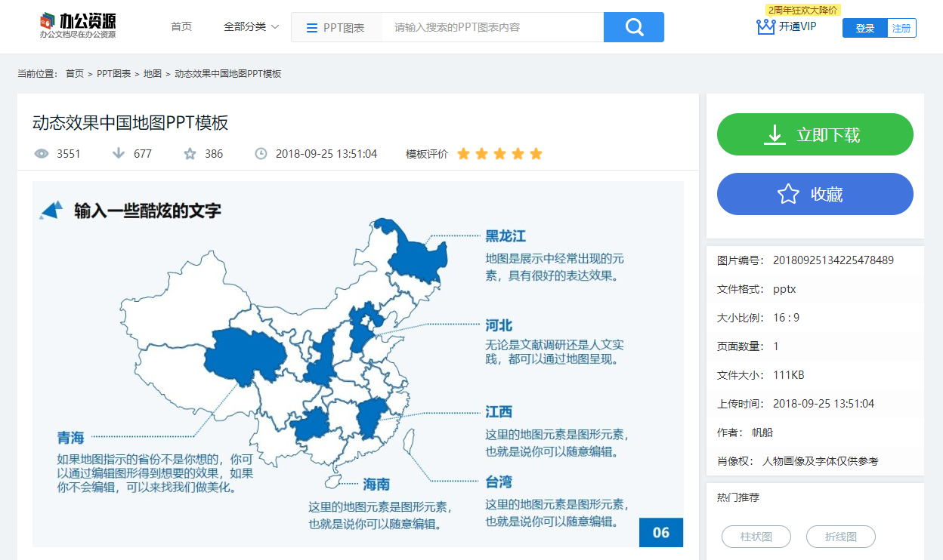Click the 大小比例 value 16 : 9
This screenshot has height=560, width=943.
point(787,318)
